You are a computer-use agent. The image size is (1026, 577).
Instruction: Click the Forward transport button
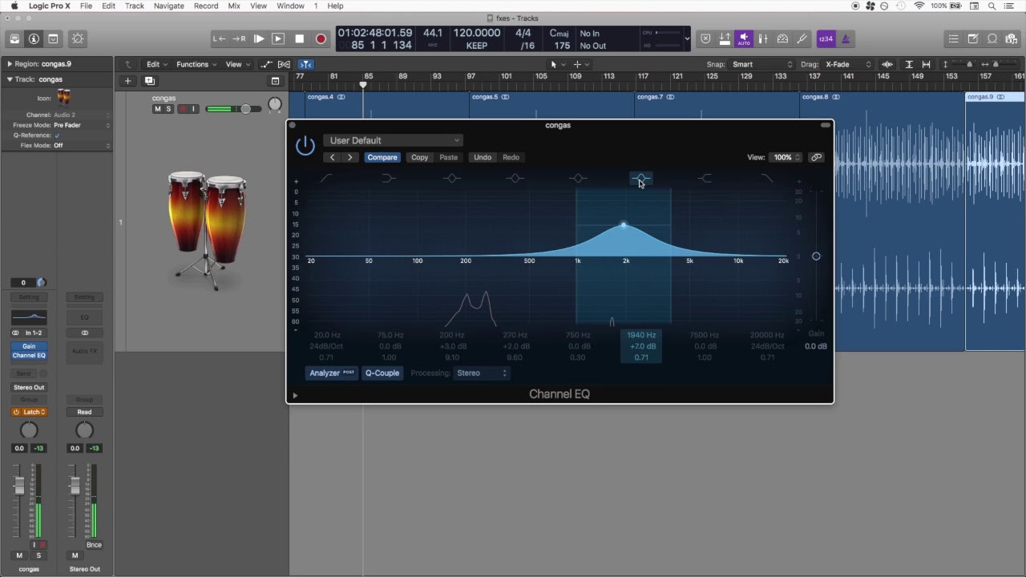(x=239, y=38)
